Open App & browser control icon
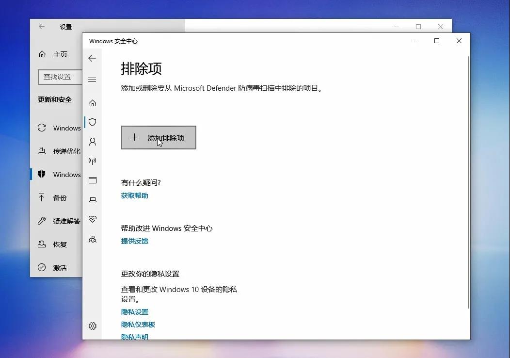Viewport: 510px width, 358px height. click(x=93, y=180)
